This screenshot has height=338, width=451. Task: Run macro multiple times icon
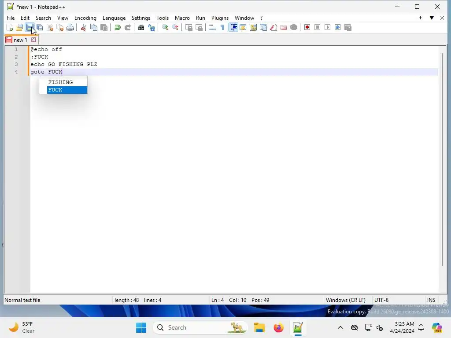click(x=338, y=28)
